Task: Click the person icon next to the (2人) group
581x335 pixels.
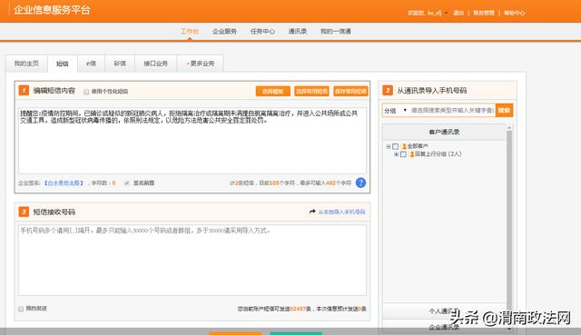Action: (411, 154)
